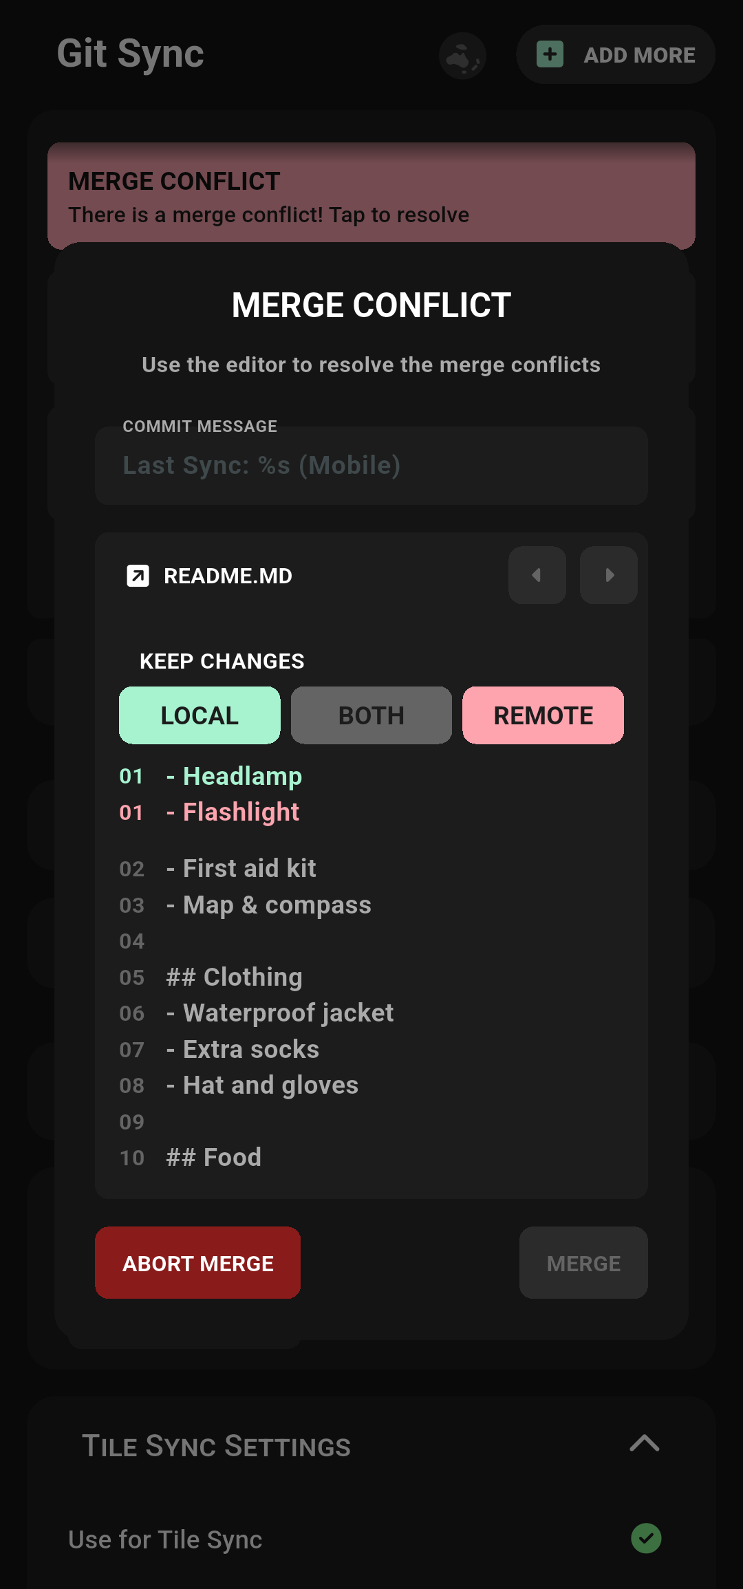Toggle the Use for Tile Sync checkmark

[646, 1539]
